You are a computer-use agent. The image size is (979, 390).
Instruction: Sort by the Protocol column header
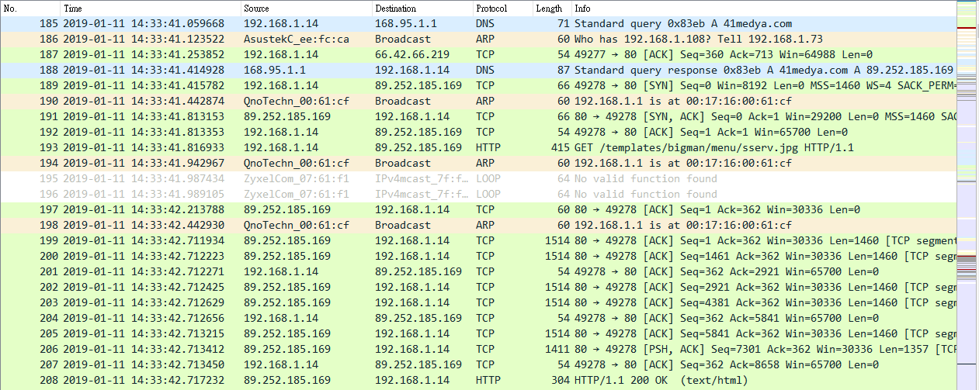(x=503, y=8)
